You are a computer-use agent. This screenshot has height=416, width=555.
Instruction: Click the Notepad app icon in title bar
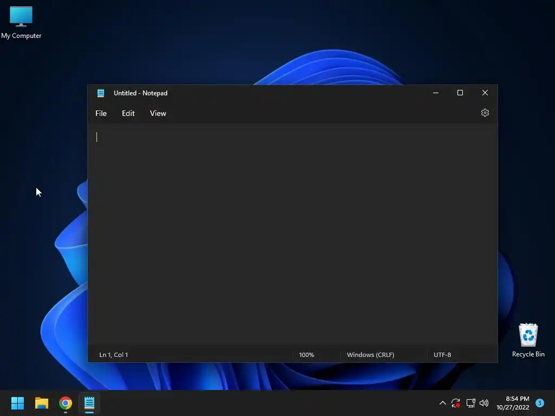[x=100, y=93]
